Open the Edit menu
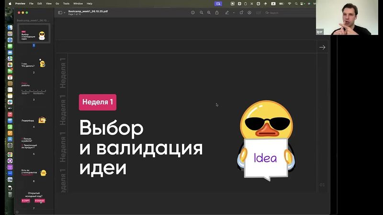Screen dimensions: 383x215 (40, 4)
